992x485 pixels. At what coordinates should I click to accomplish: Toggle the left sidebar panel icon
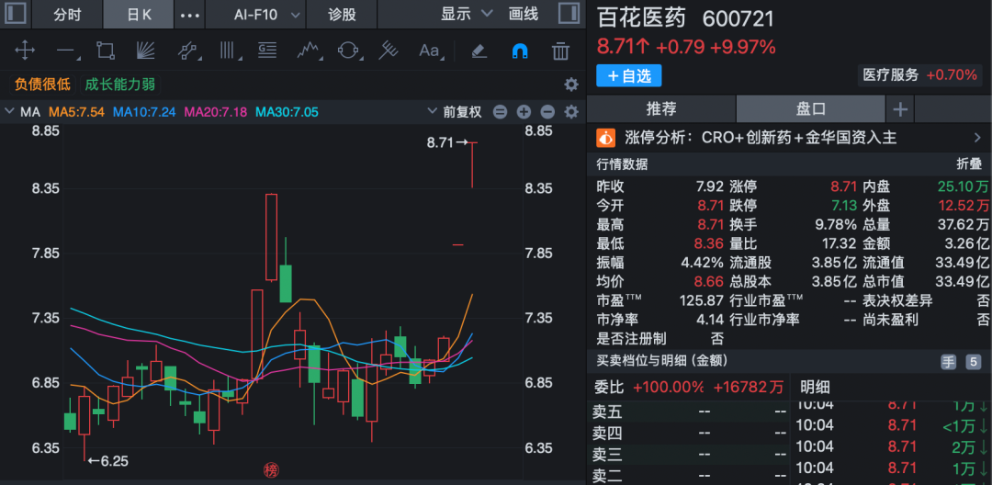[x=16, y=14]
